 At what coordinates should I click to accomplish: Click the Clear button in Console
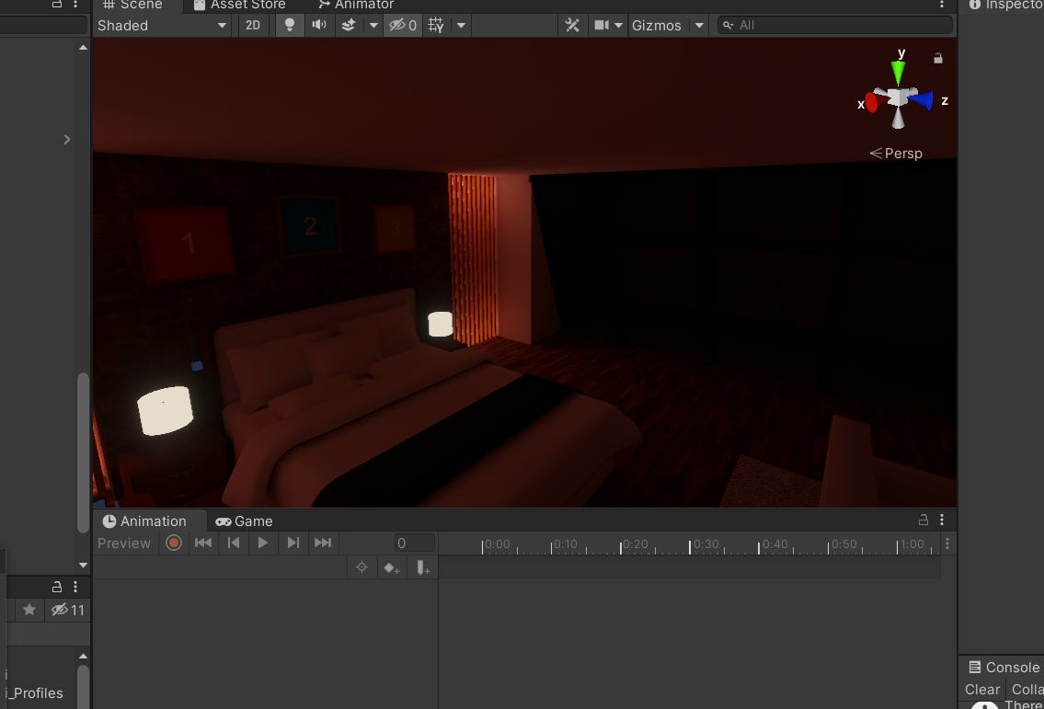(x=981, y=689)
